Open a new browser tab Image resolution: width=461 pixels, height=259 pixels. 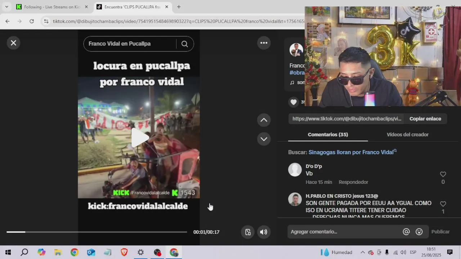click(x=179, y=7)
